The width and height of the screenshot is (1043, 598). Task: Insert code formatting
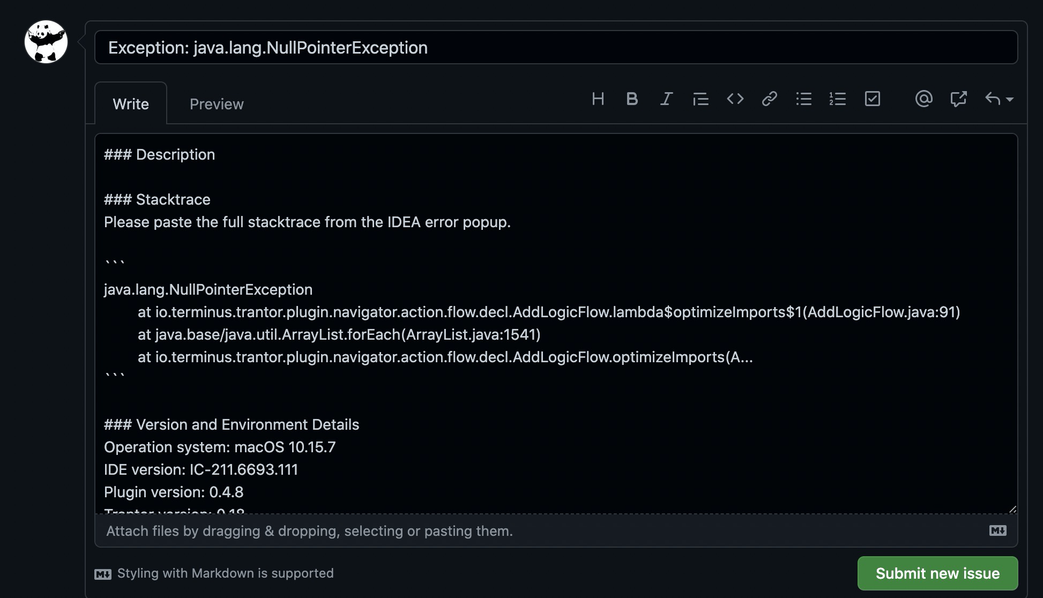point(735,99)
